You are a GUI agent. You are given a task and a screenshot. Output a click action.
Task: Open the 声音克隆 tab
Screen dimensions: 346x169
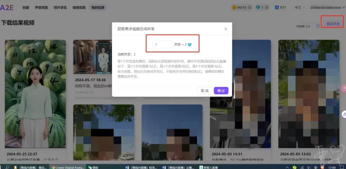(42, 7)
